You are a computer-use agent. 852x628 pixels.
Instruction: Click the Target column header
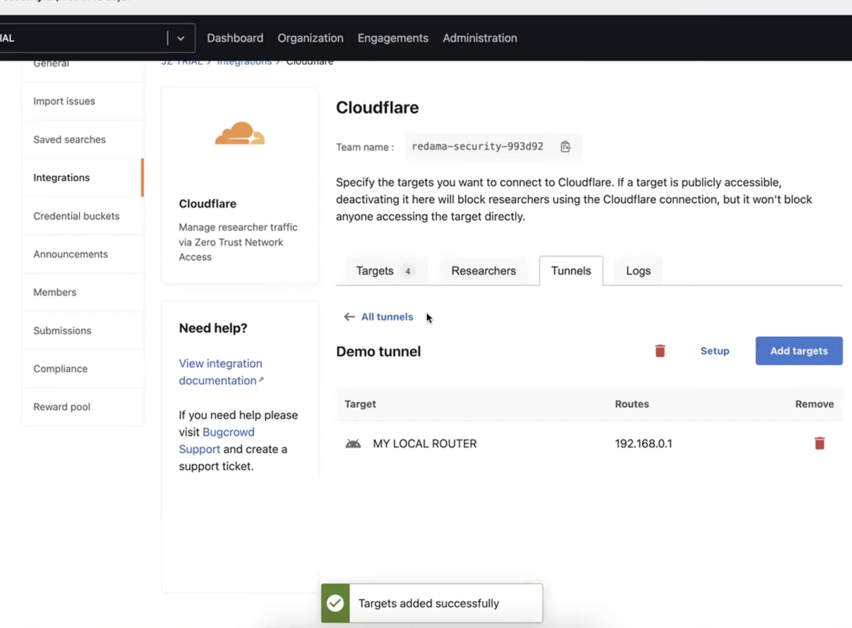pyautogui.click(x=360, y=404)
